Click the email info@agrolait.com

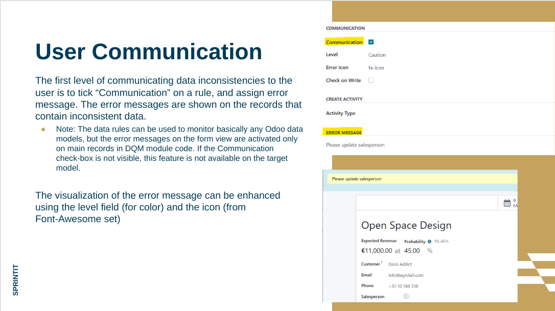pos(406,275)
